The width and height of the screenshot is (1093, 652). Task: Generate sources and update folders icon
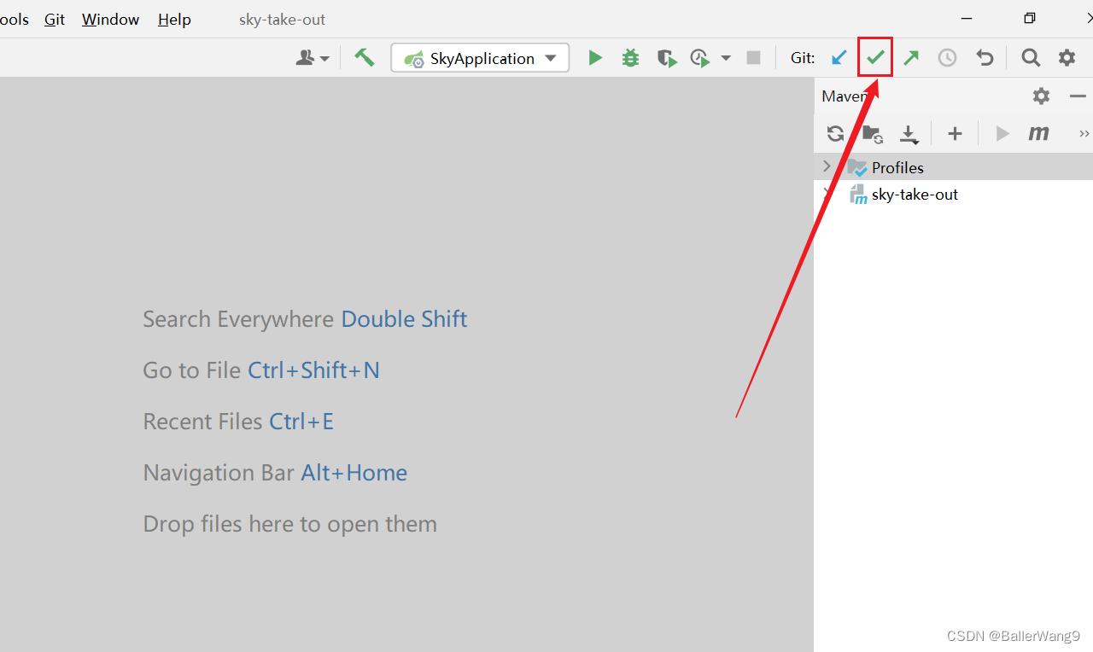(872, 133)
